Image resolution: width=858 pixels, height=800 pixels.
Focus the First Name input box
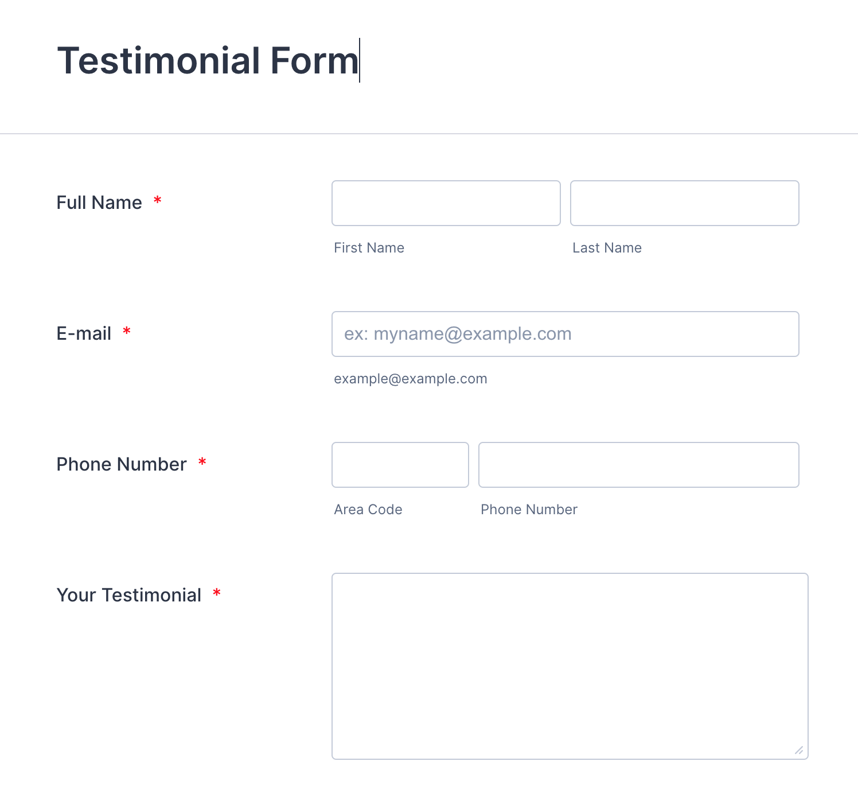click(x=446, y=203)
